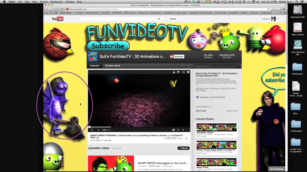Open the Bookmarks menu in the menu bar
Image resolution: width=307 pixels, height=172 pixels.
(56, 2)
